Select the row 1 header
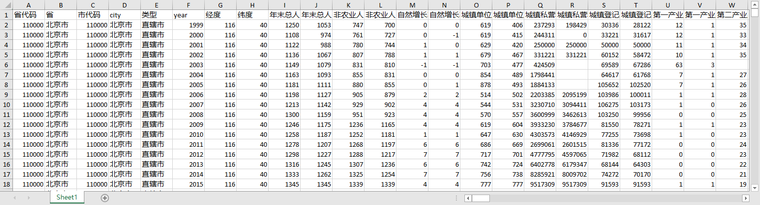The image size is (760, 205). [x=6, y=15]
